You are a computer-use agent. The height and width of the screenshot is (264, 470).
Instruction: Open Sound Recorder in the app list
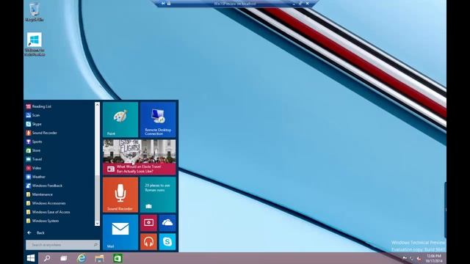tap(41, 133)
